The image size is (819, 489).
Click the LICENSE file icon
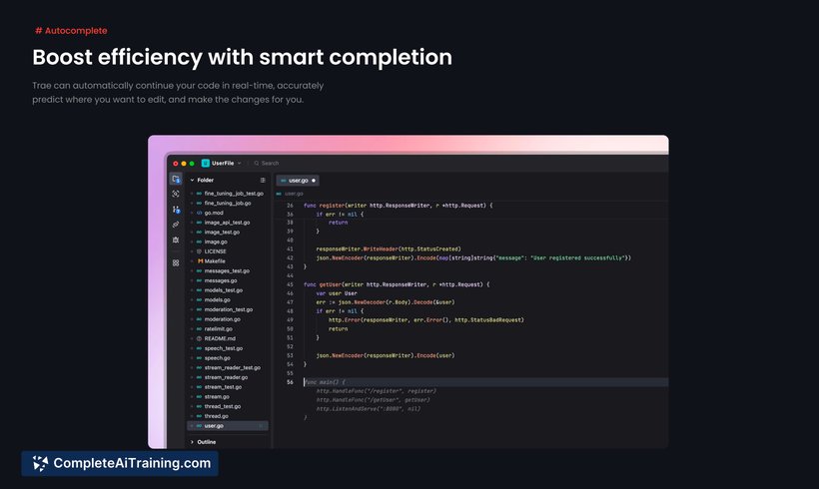(199, 251)
